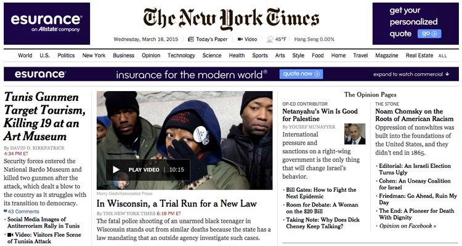Open the Technology section
Image resolution: width=462 pixels, height=246 pixels.
181,55
